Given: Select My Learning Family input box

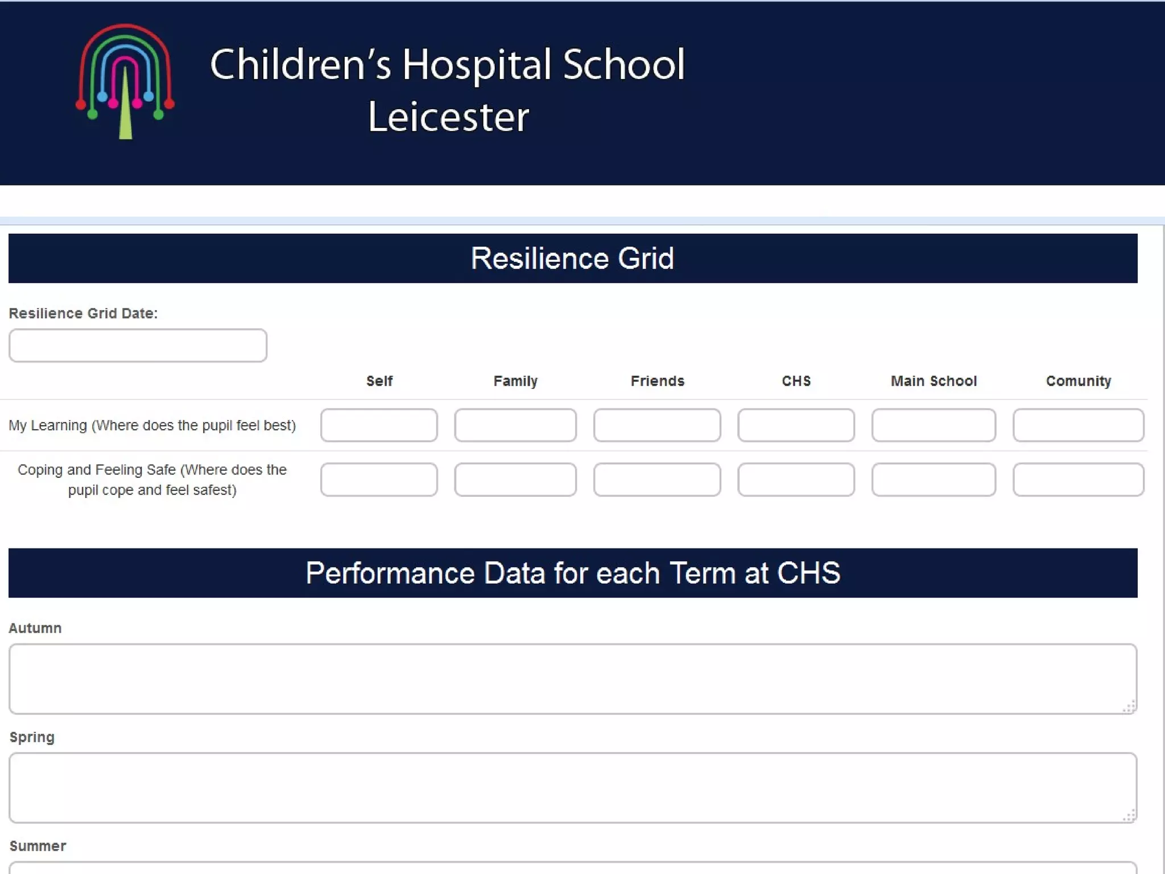Looking at the screenshot, I should (x=515, y=425).
